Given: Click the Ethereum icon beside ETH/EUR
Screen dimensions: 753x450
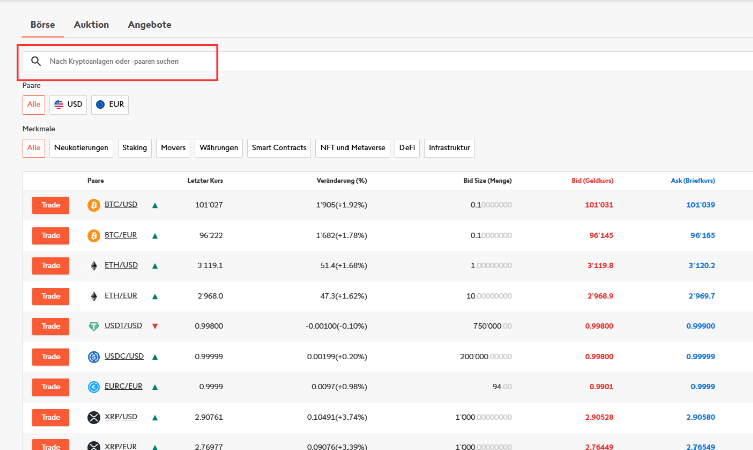Looking at the screenshot, I should [x=94, y=296].
